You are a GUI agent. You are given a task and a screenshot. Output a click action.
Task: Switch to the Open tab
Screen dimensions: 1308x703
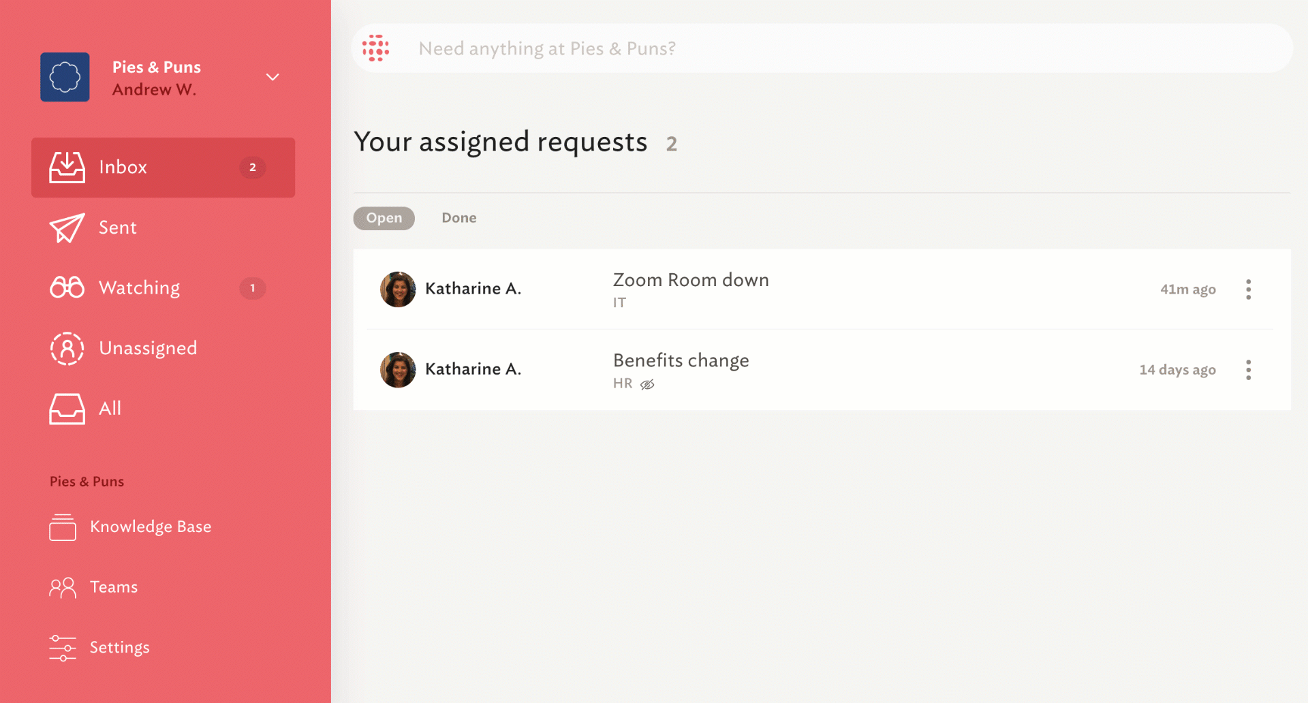coord(384,218)
